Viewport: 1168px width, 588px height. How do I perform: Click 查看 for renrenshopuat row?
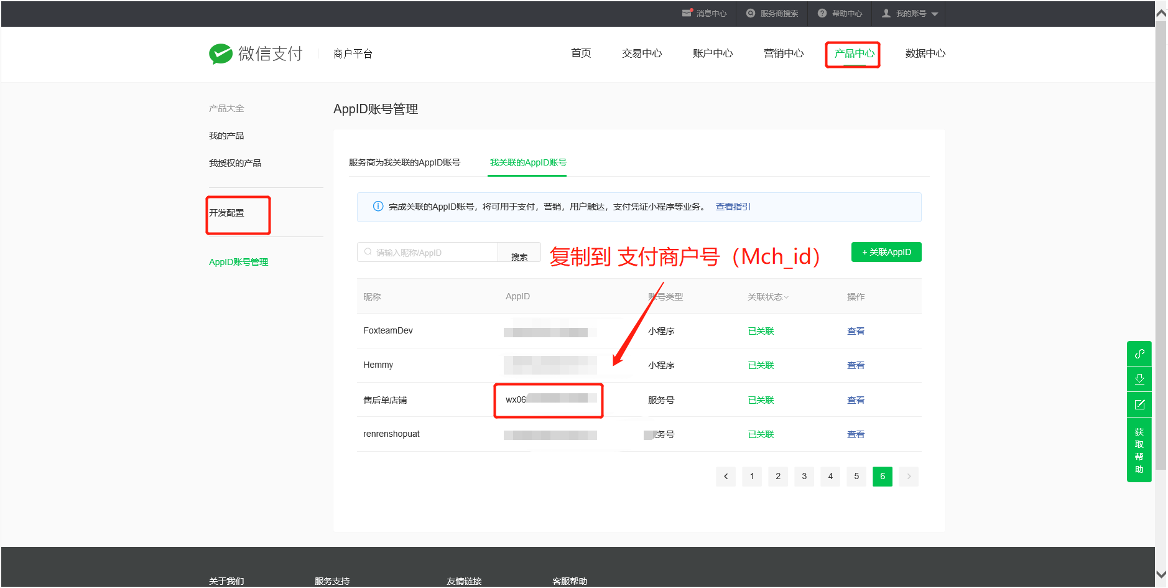856,434
